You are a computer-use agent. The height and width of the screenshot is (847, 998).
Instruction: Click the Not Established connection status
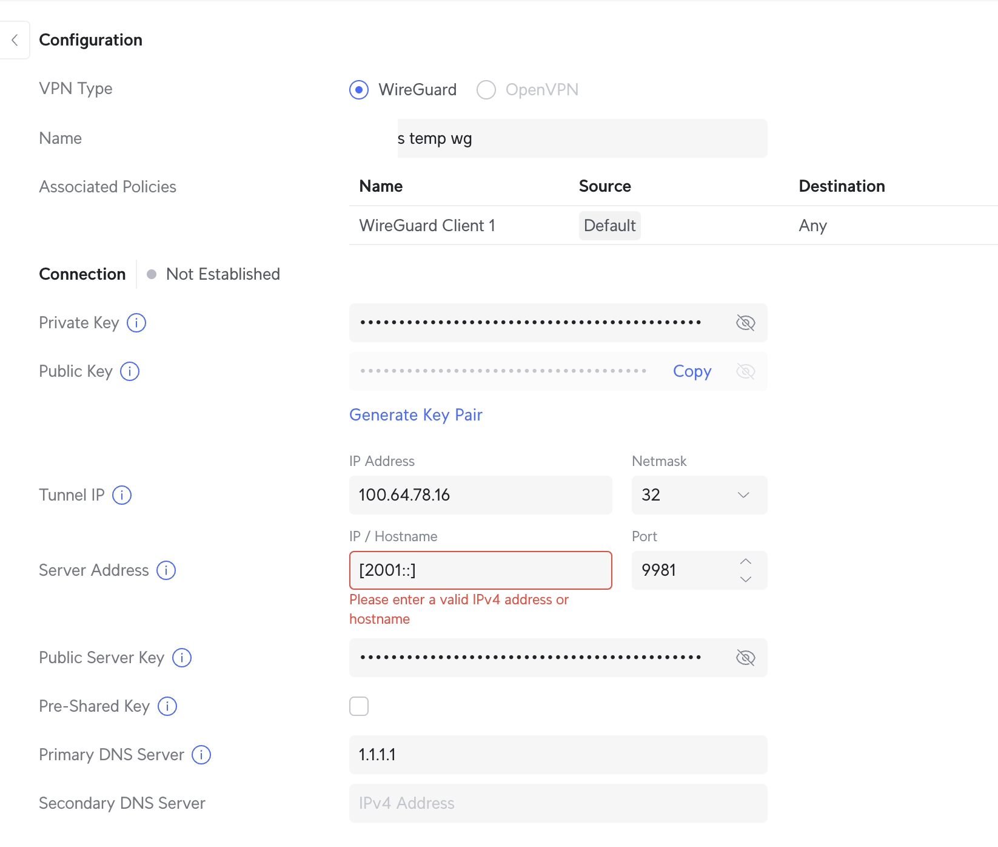coord(213,274)
